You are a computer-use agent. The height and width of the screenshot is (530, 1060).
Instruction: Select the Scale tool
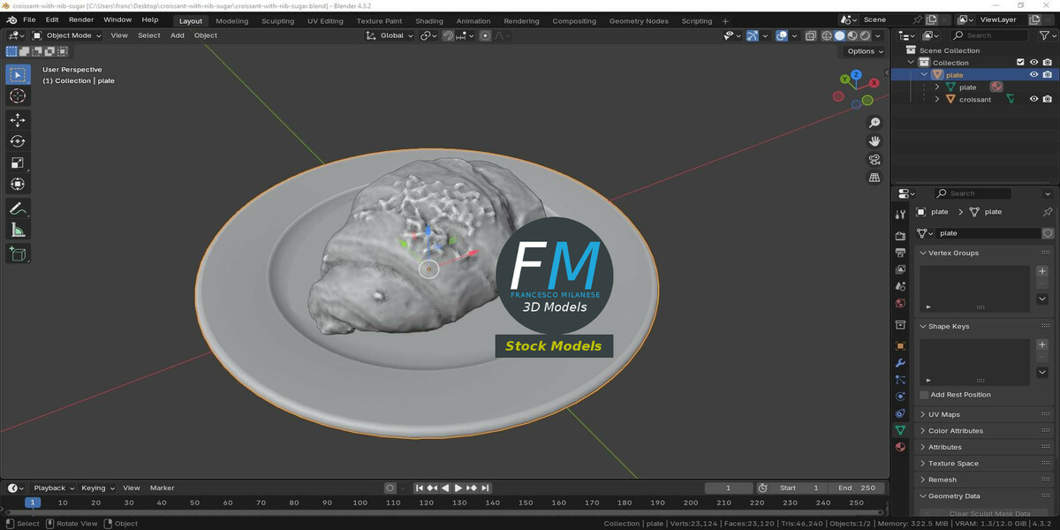pyautogui.click(x=18, y=163)
